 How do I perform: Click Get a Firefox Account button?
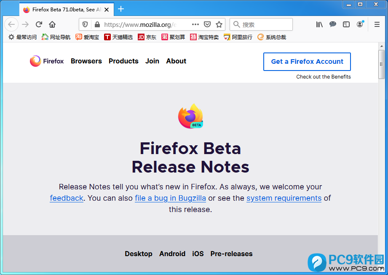(307, 62)
